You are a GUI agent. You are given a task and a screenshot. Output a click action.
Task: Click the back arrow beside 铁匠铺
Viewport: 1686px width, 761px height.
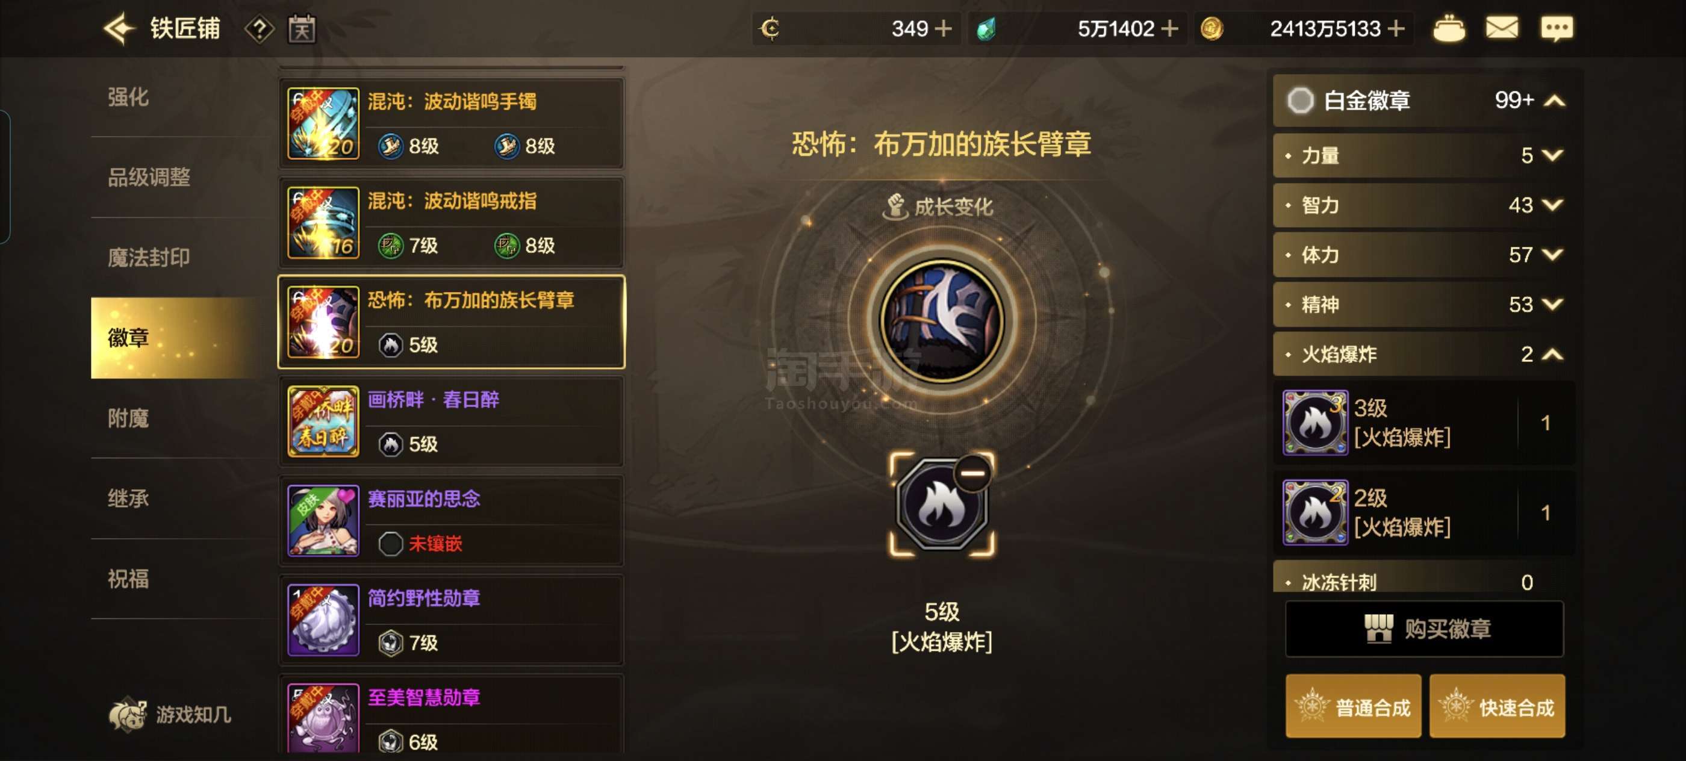pos(119,29)
